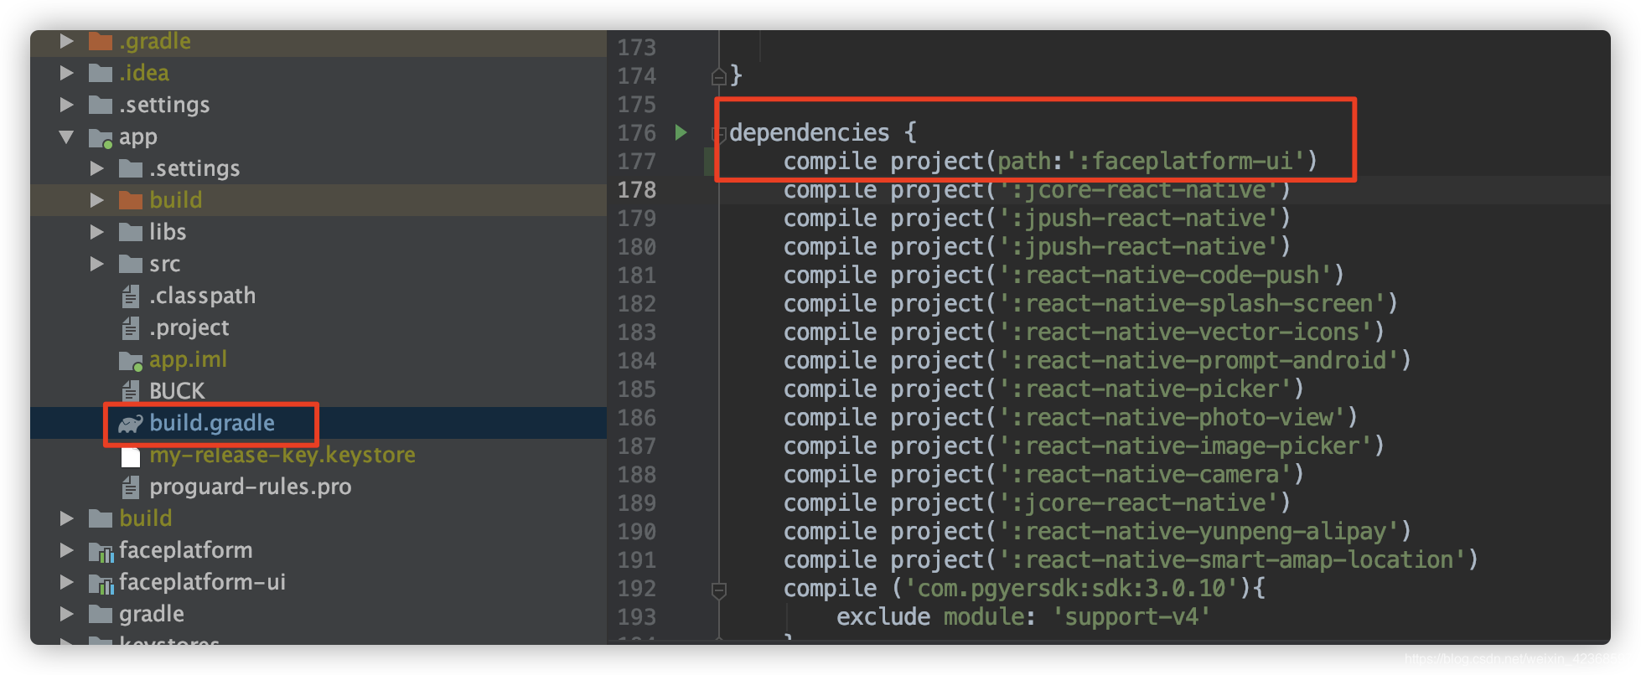
Task: Select the .gradle folder
Action: coord(155,41)
